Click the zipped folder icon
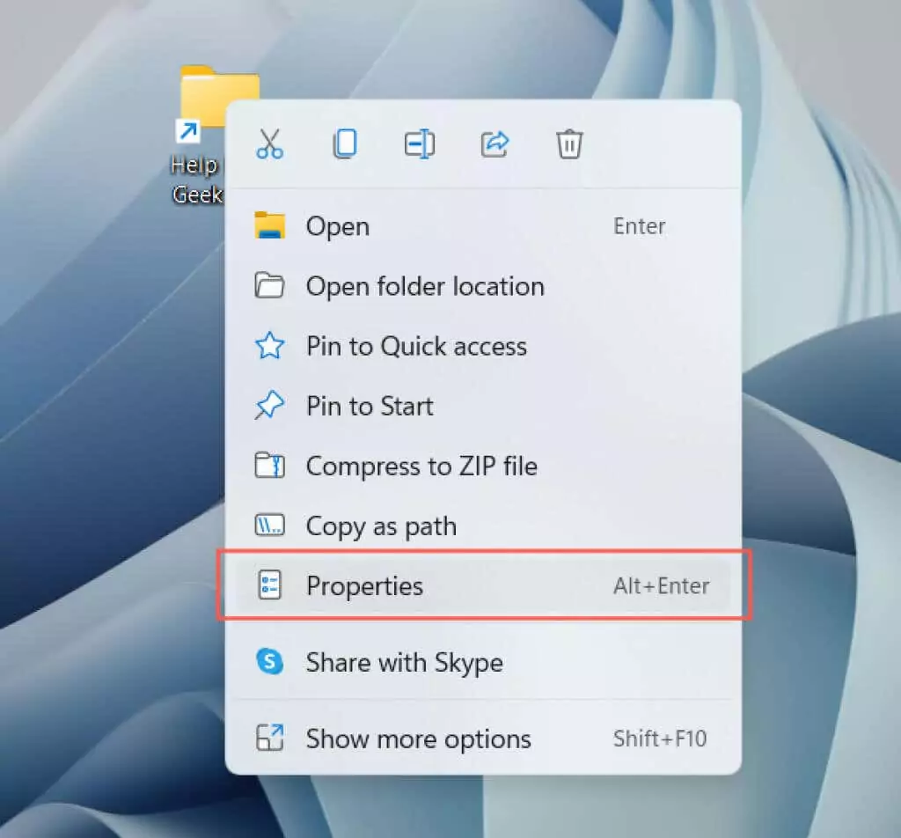The width and height of the screenshot is (901, 838). click(270, 466)
